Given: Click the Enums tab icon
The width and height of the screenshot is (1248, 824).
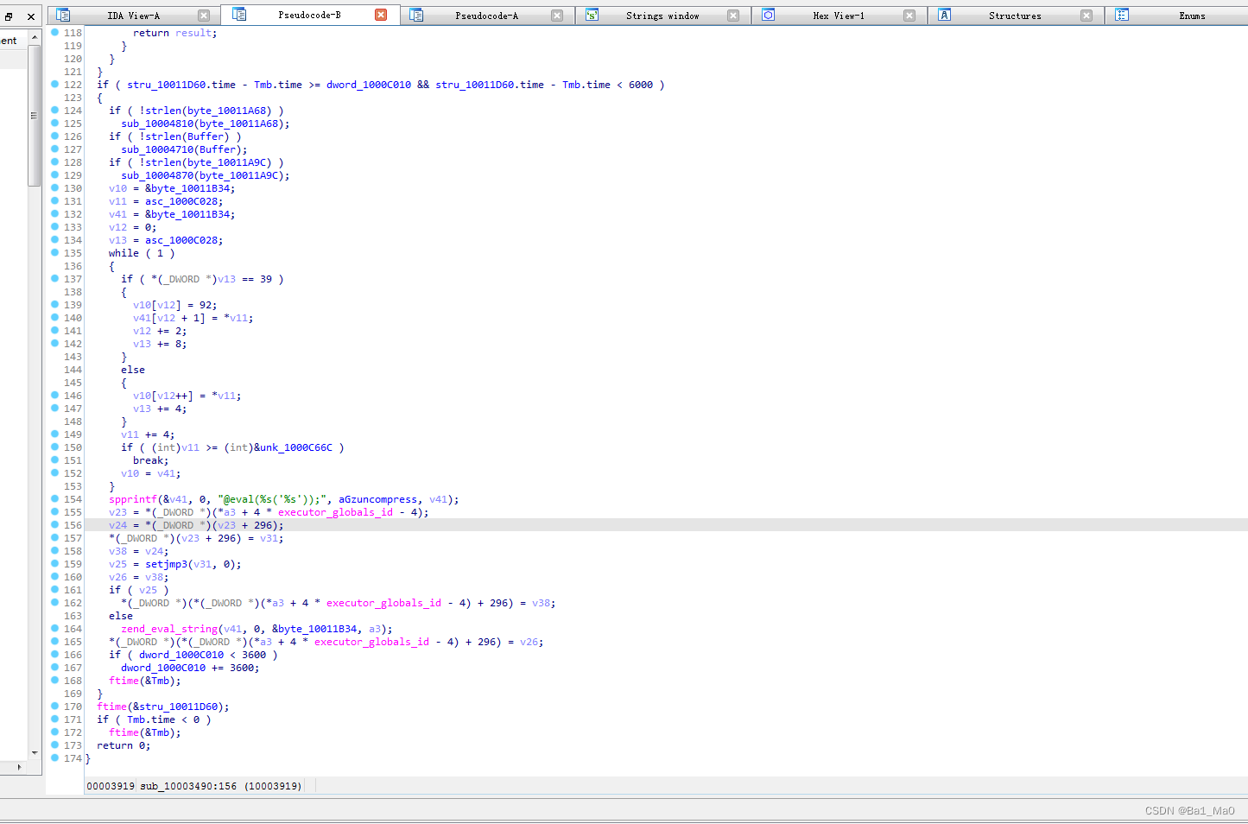Looking at the screenshot, I should (1121, 16).
